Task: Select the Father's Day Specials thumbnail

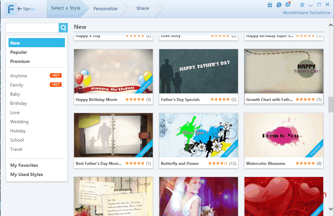Action: coord(199,71)
